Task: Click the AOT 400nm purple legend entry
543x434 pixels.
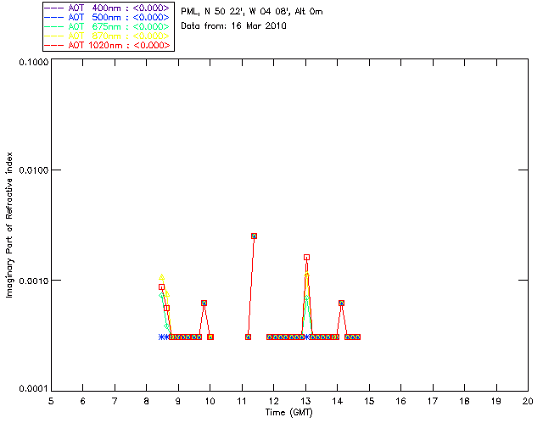Action: (107, 8)
